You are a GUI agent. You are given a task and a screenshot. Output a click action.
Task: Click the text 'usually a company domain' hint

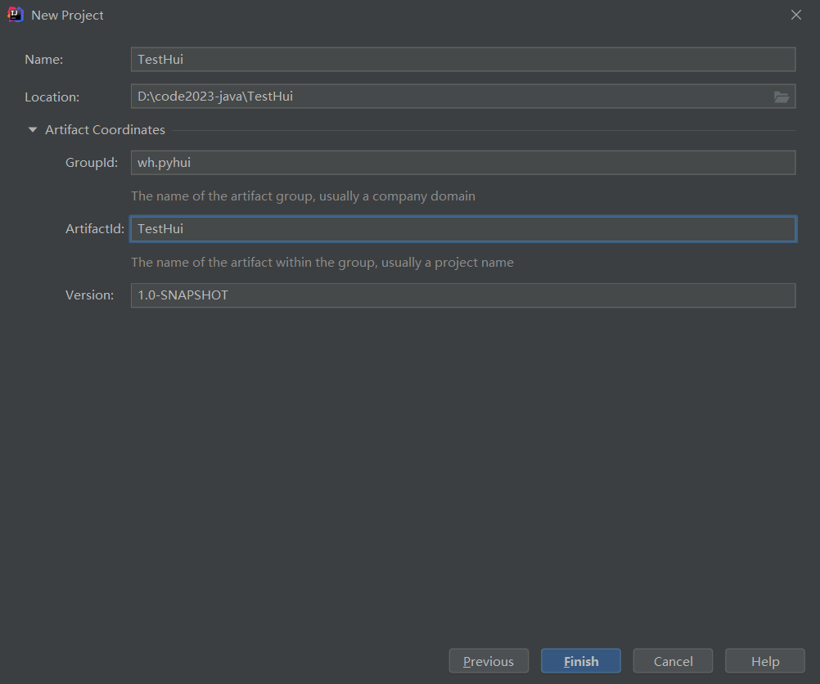(x=397, y=196)
